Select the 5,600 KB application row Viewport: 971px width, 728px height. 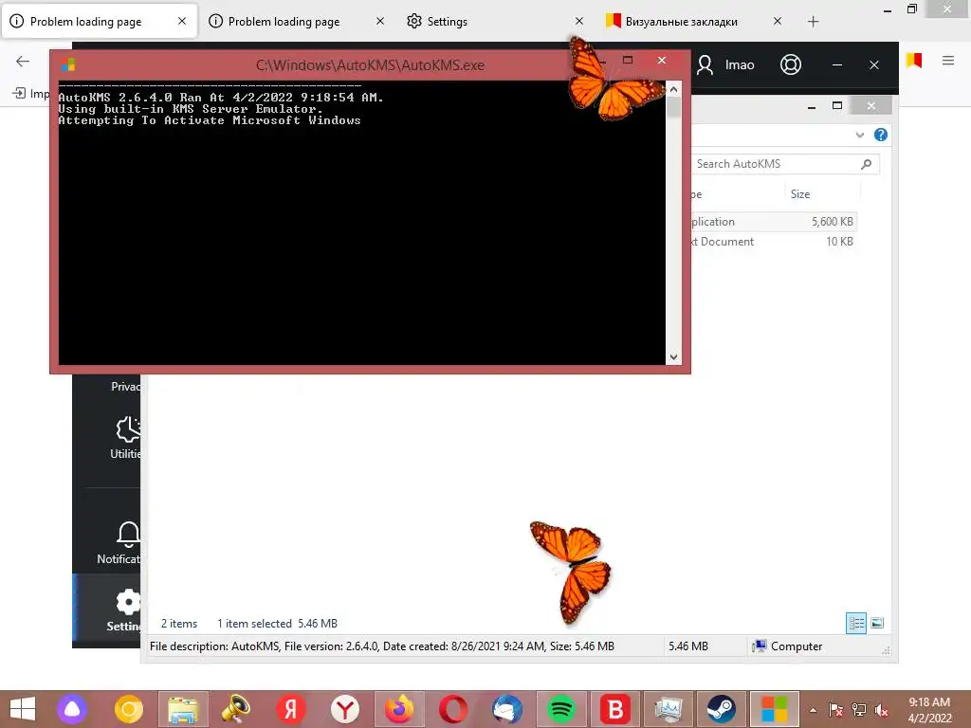tap(774, 222)
